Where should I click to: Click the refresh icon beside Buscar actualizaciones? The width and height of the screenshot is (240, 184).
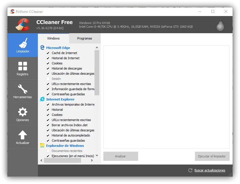pyautogui.click(x=190, y=170)
